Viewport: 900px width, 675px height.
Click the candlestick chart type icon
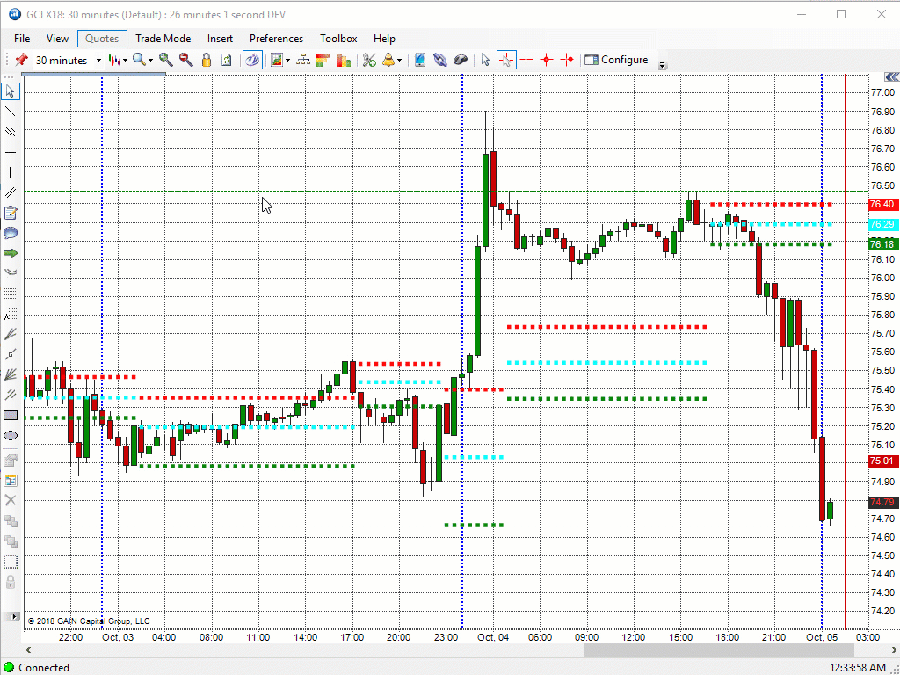114,60
